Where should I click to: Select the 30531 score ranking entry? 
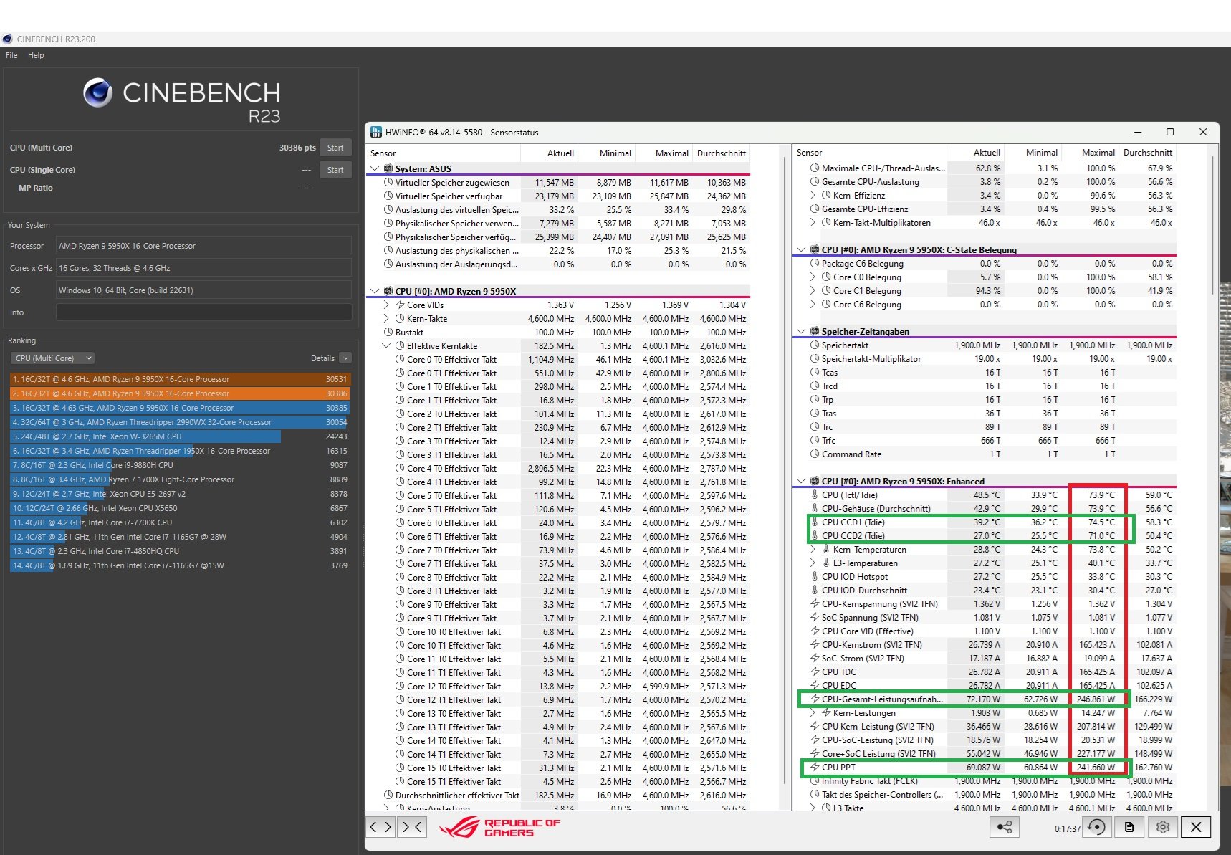[x=180, y=379]
